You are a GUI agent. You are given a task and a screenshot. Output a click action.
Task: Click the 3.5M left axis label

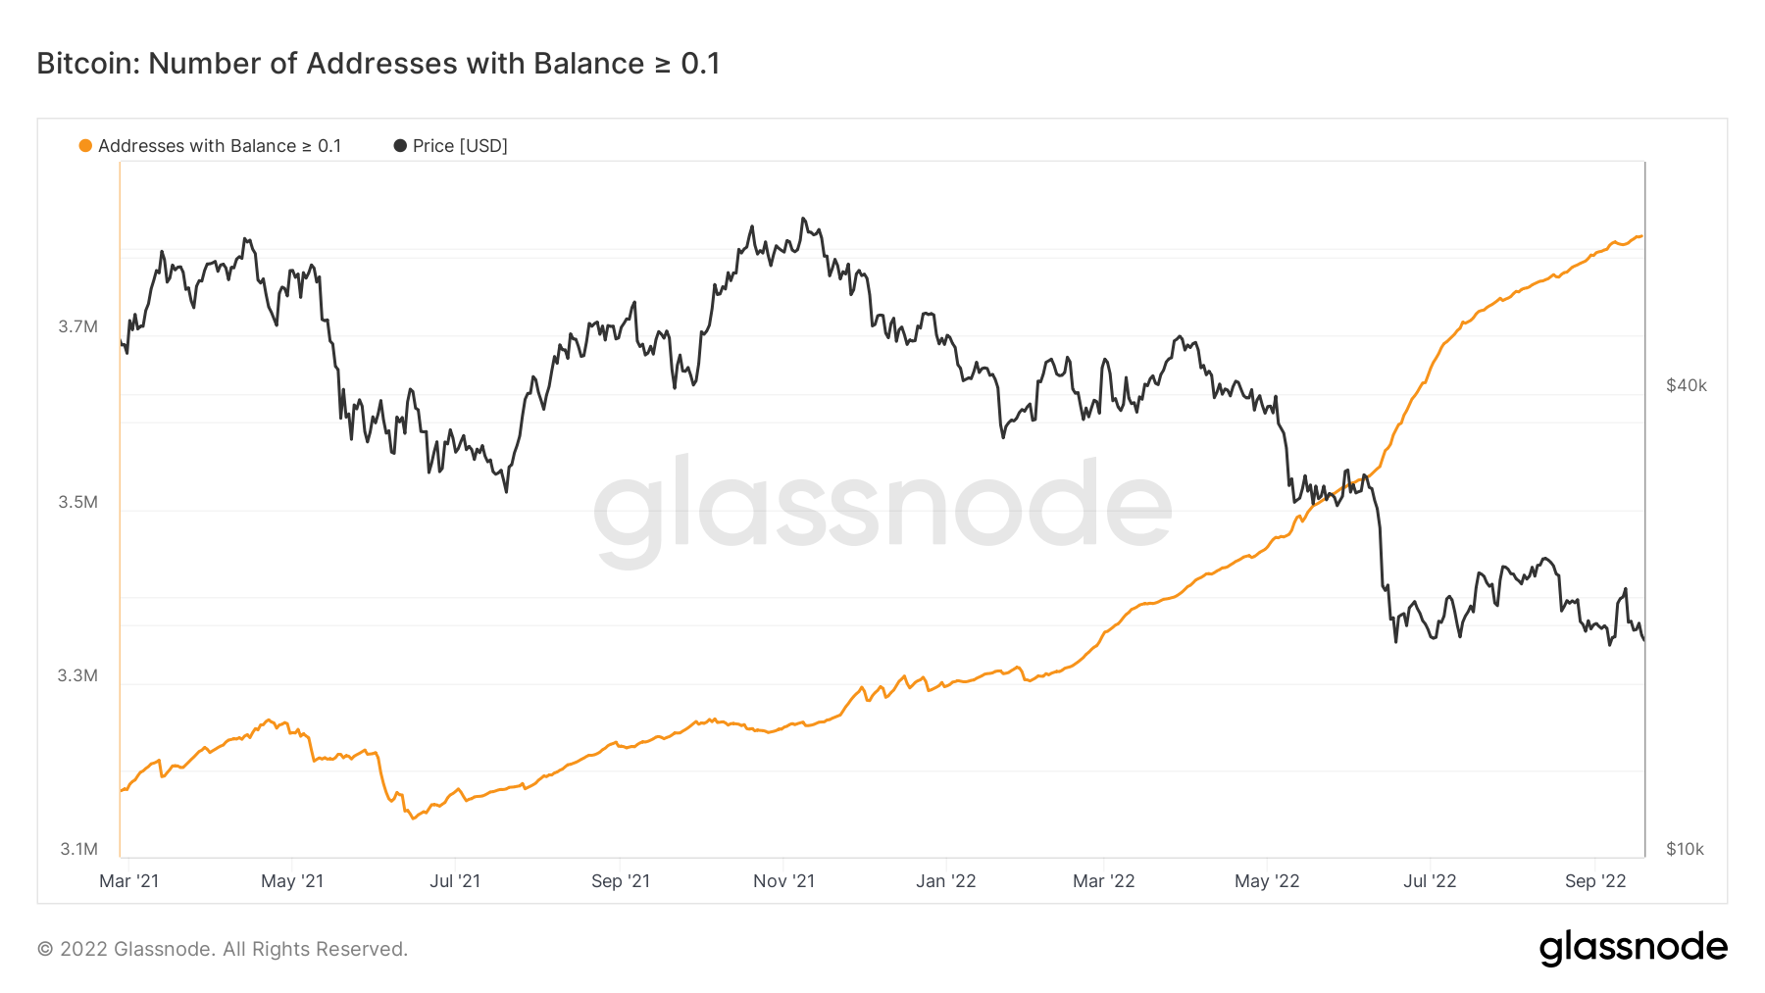pos(77,502)
